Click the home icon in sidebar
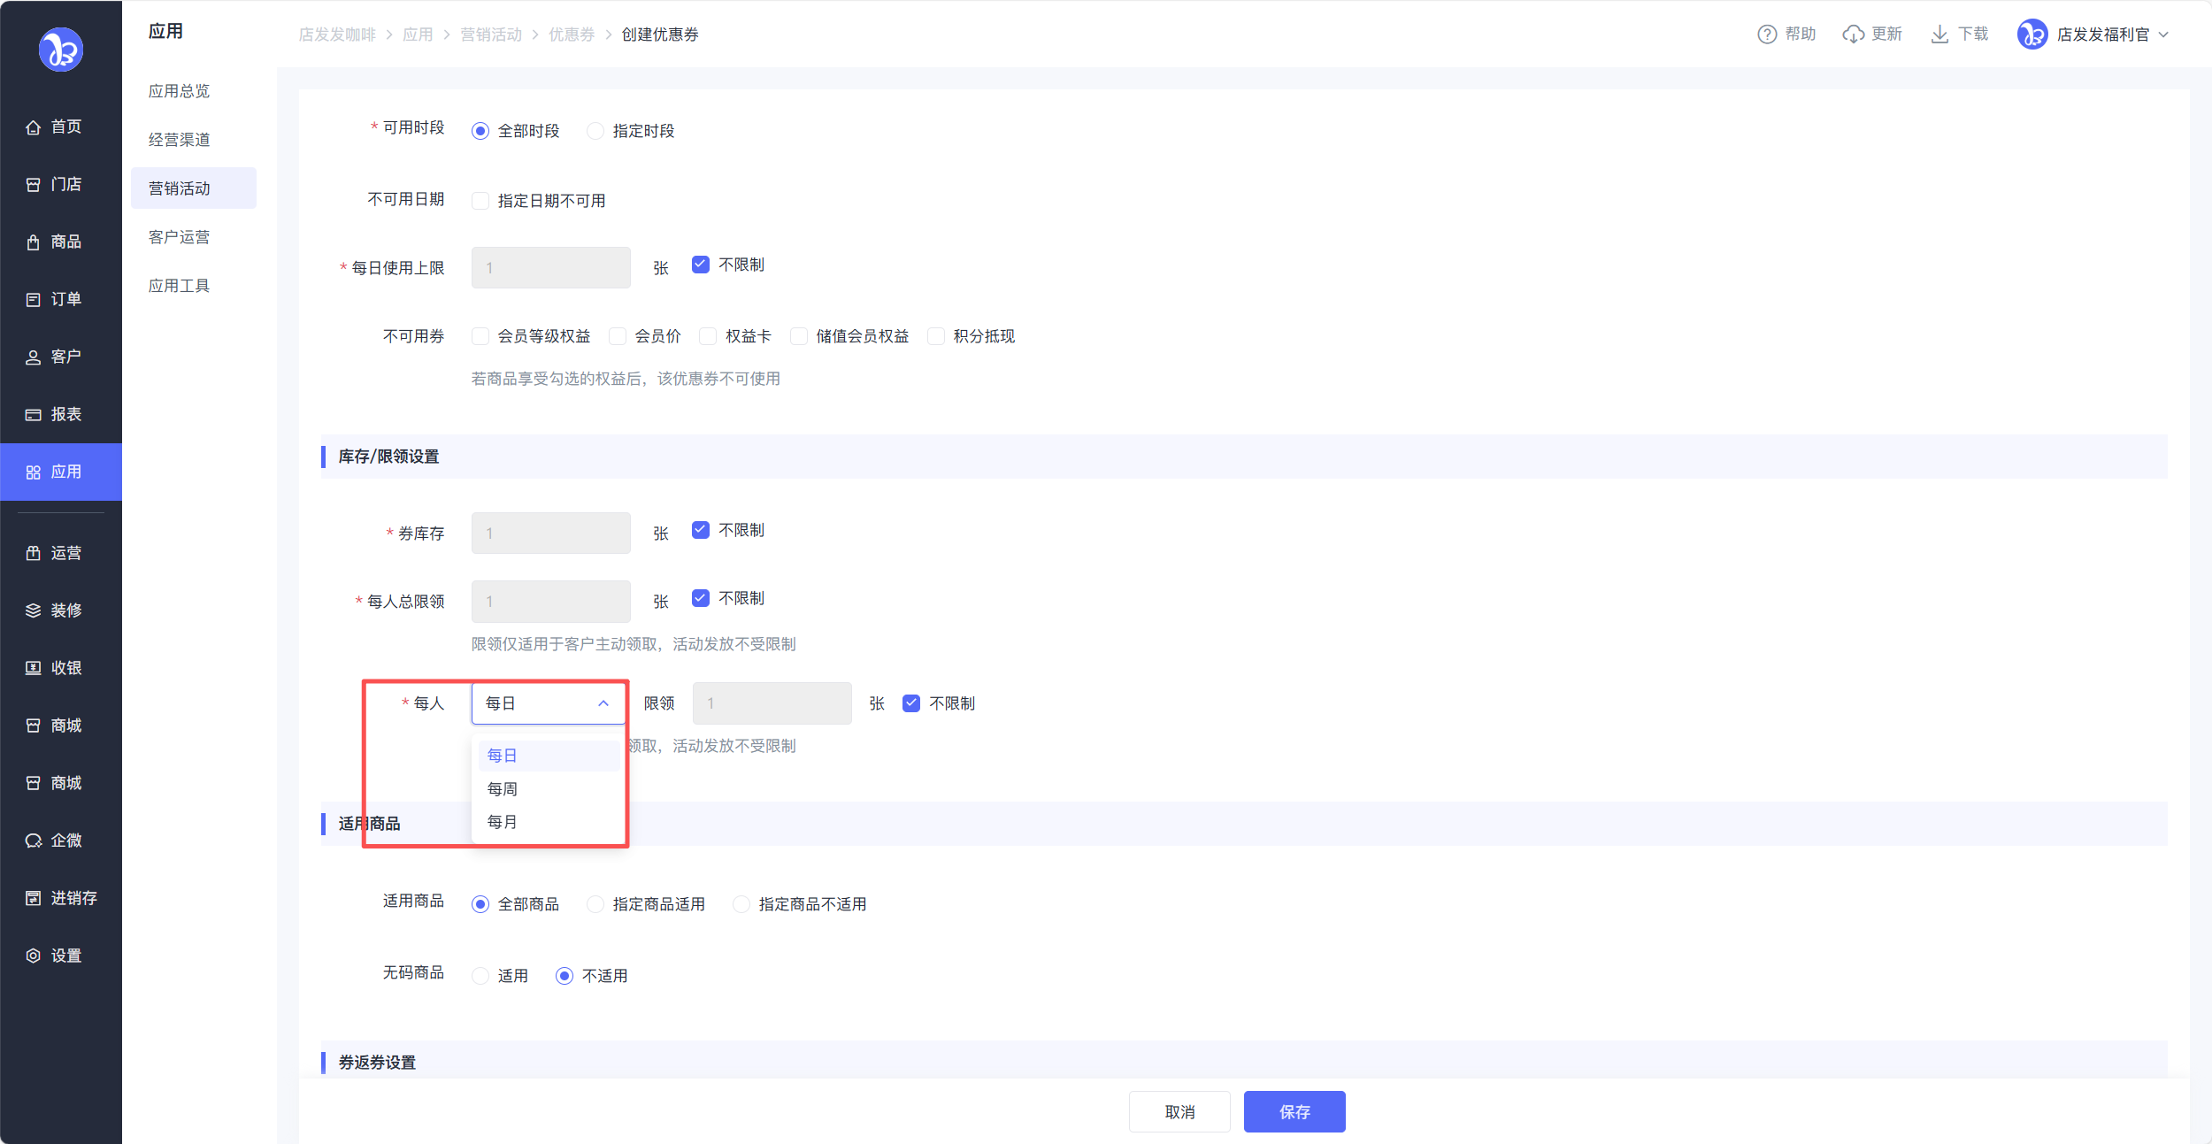Image resolution: width=2212 pixels, height=1144 pixels. point(33,127)
